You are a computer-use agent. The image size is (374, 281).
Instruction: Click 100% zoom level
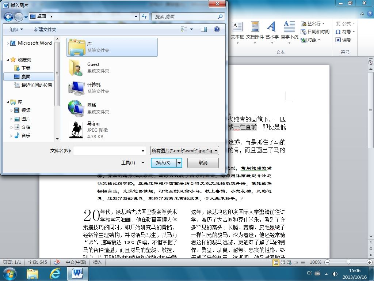coord(315,262)
